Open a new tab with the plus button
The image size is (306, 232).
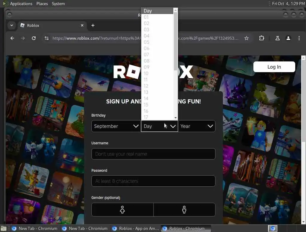93,26
